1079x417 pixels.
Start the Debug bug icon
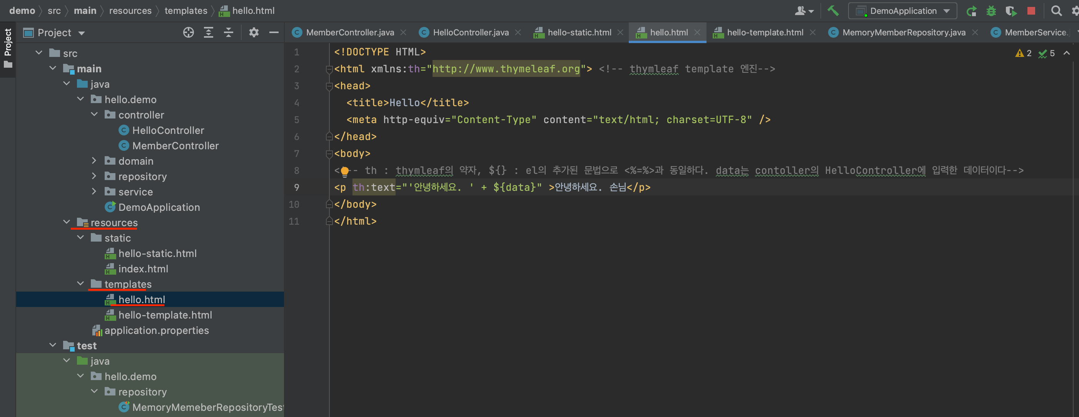click(x=991, y=11)
